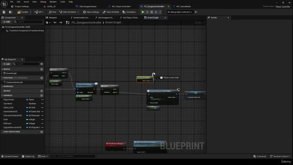The width and height of the screenshot is (293, 165).
Task: Toggle visibility of Gold variable
Action: pos(43,119)
